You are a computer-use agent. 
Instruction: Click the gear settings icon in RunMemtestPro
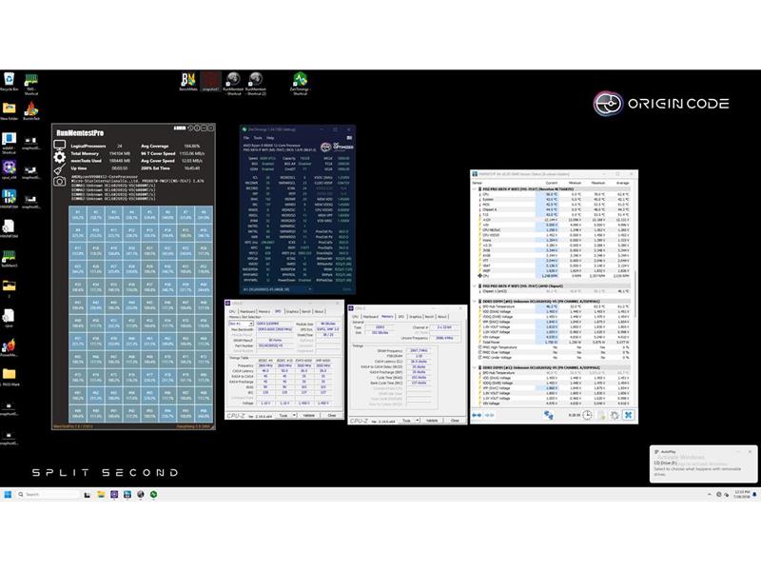(x=60, y=157)
